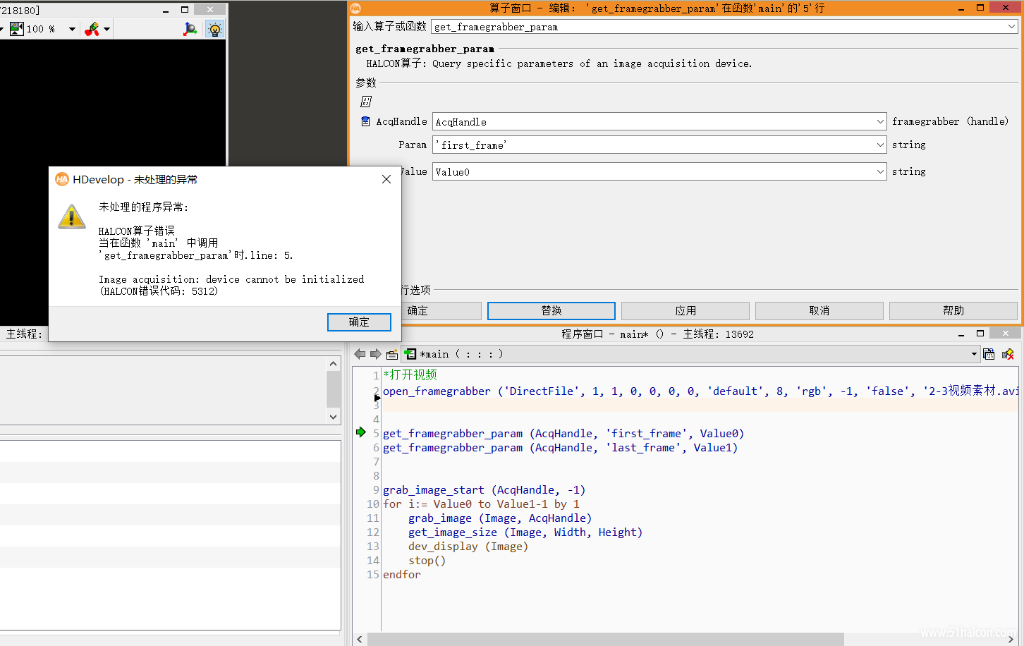Expand the 100 % zoom dropdown
1024x646 pixels.
point(72,29)
